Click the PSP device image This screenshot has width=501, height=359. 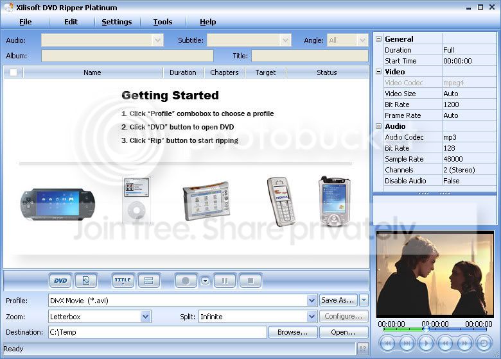[58, 204]
